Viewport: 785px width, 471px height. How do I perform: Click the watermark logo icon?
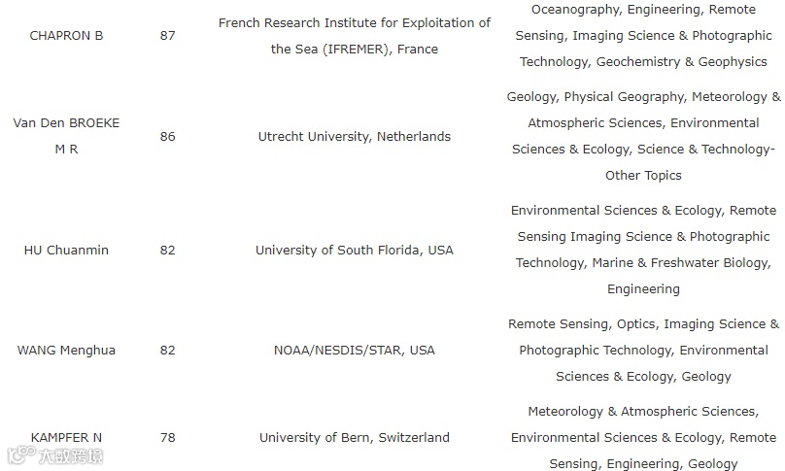pyautogui.click(x=21, y=454)
